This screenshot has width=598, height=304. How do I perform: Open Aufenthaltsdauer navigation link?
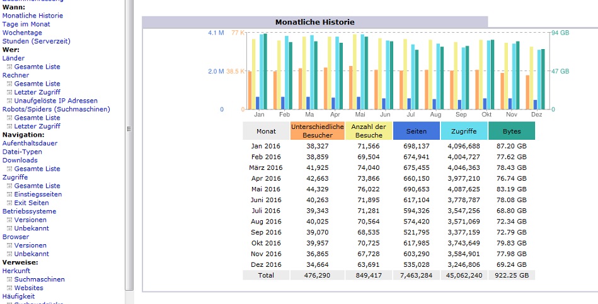[30, 144]
